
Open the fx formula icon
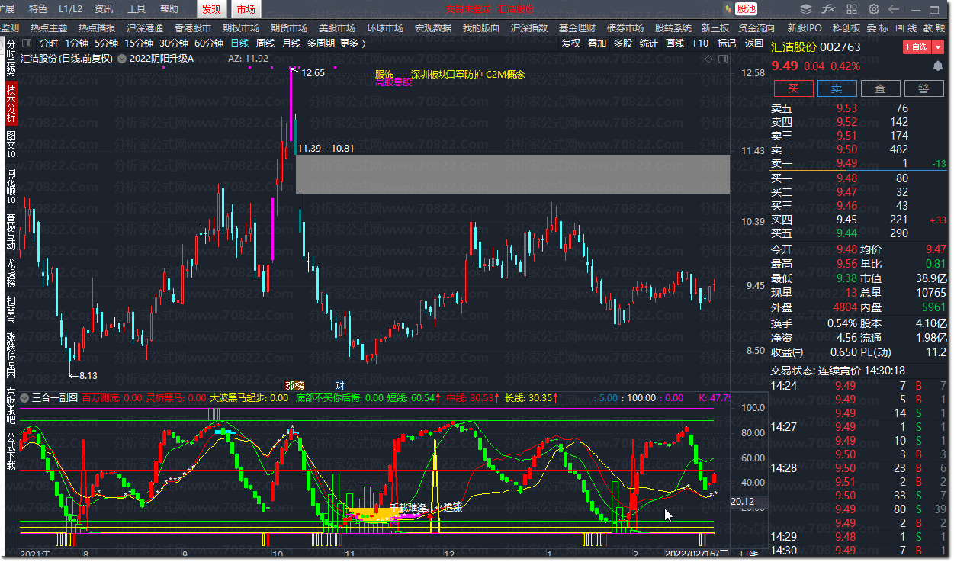coord(828,9)
